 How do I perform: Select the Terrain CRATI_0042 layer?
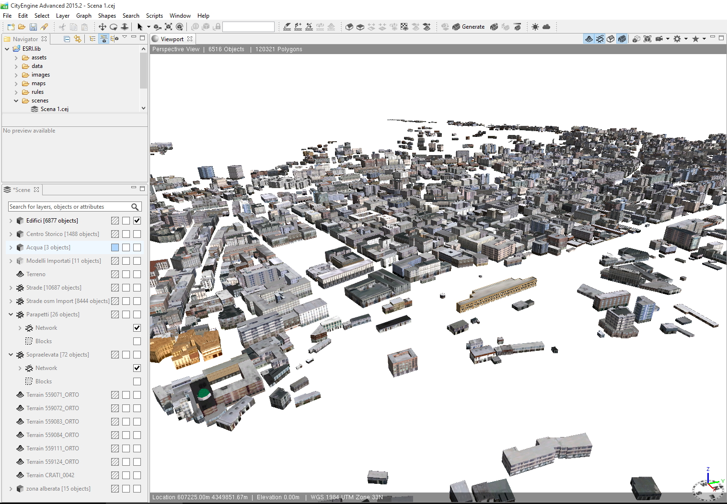50,475
